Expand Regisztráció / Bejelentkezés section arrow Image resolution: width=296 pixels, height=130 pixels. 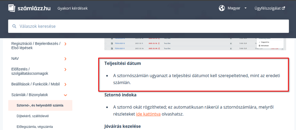coord(66,44)
